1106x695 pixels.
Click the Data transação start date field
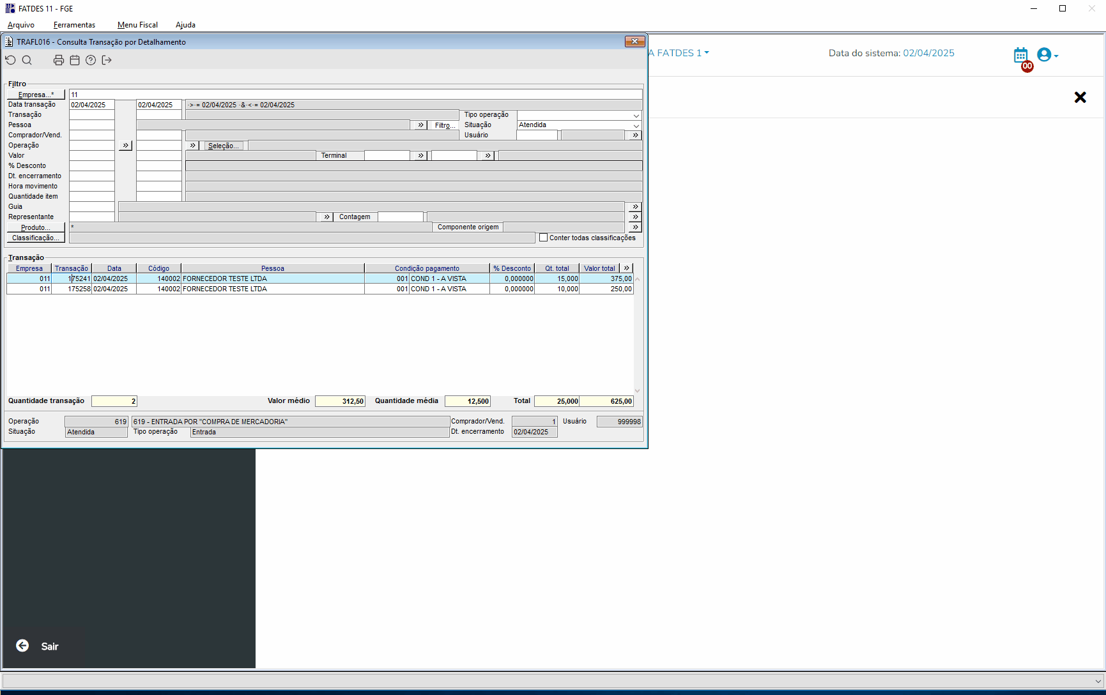click(x=92, y=105)
